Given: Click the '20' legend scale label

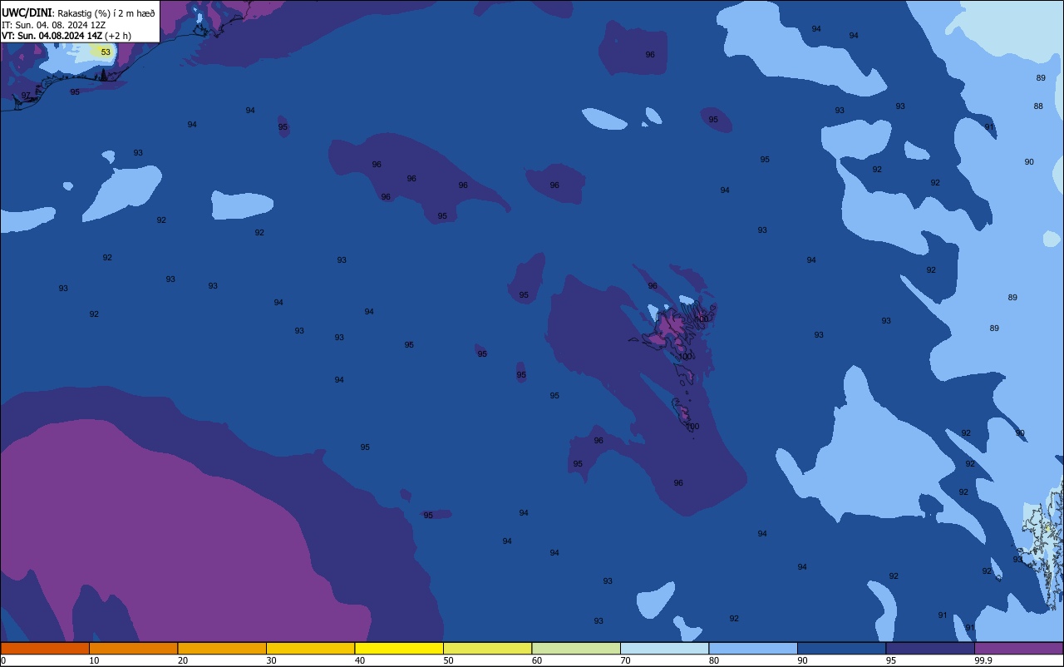Looking at the screenshot, I should coord(183,660).
